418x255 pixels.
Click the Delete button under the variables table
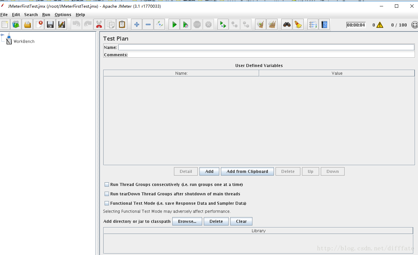[288, 171]
